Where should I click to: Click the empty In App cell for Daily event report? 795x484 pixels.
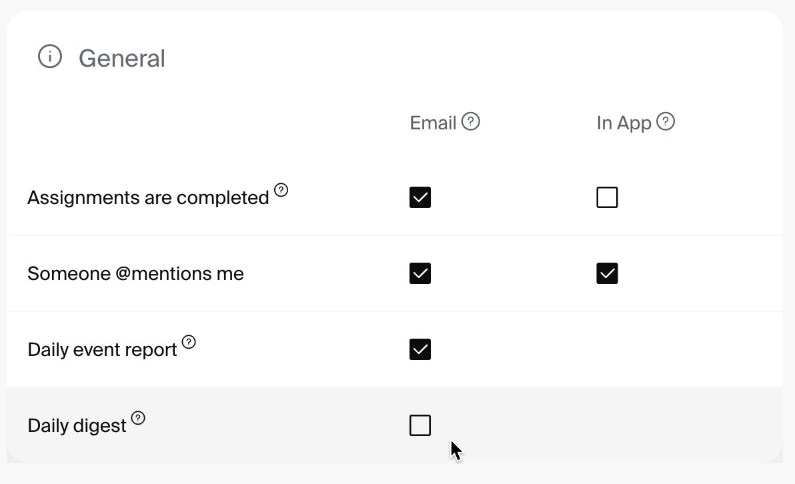tap(607, 349)
